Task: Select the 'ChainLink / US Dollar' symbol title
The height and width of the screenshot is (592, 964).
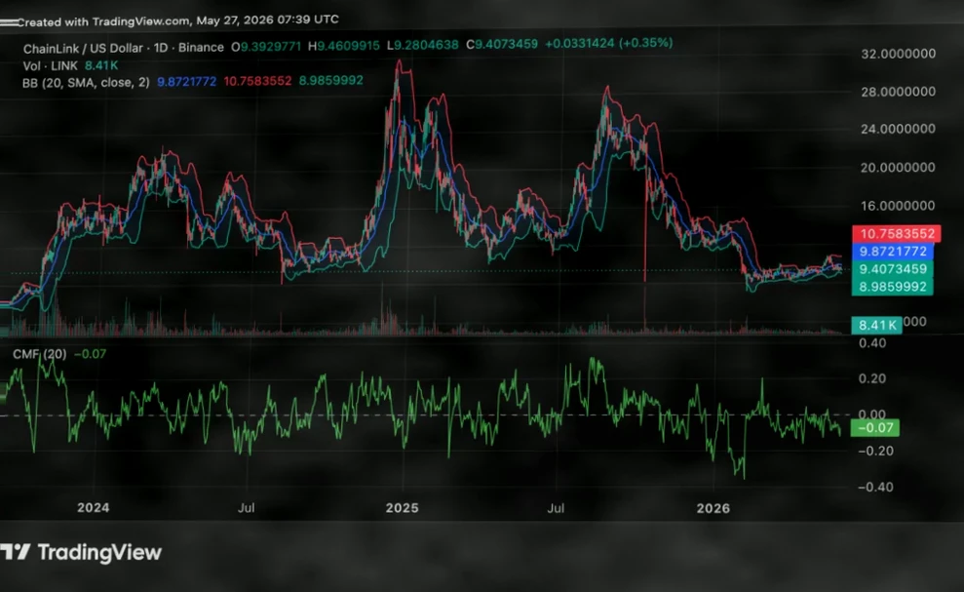Action: (x=83, y=48)
